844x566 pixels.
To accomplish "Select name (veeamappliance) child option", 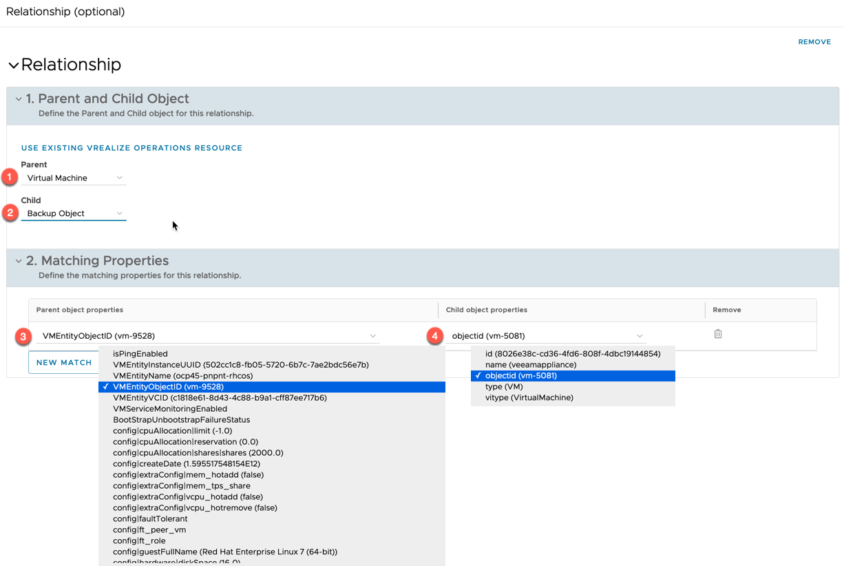I will coord(573,365).
